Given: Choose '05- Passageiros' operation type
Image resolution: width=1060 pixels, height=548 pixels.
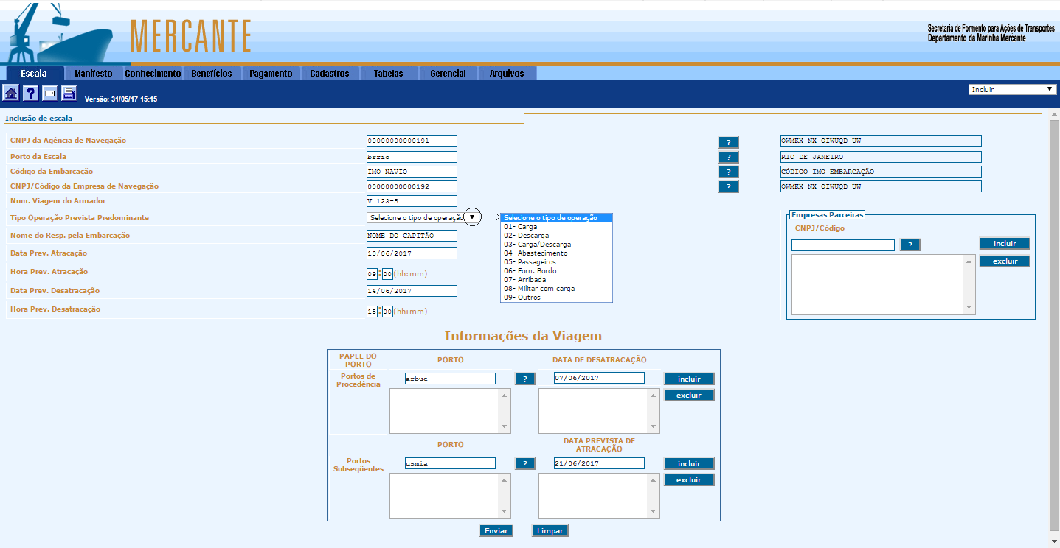Looking at the screenshot, I should tap(556, 262).
